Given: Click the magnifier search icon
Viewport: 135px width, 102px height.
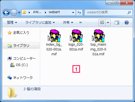Looking at the screenshot, I should (x=129, y=12).
